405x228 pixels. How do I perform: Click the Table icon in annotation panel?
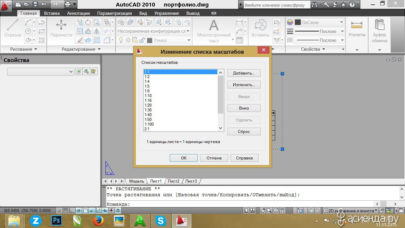(x=239, y=40)
